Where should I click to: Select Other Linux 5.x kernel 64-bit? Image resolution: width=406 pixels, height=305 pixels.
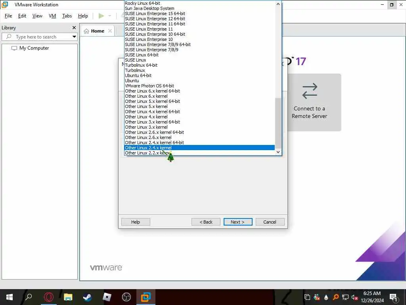coord(199,101)
